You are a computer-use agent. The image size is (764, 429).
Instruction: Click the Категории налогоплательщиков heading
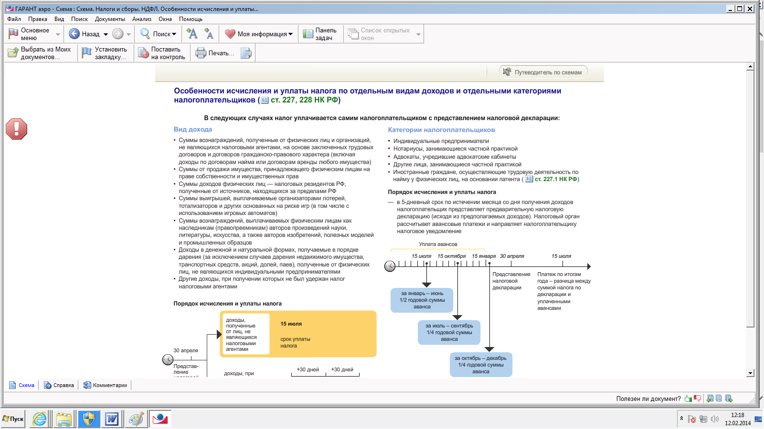tap(442, 130)
